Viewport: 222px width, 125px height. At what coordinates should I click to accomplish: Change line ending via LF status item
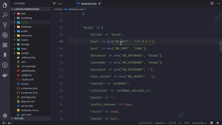pos(180,123)
